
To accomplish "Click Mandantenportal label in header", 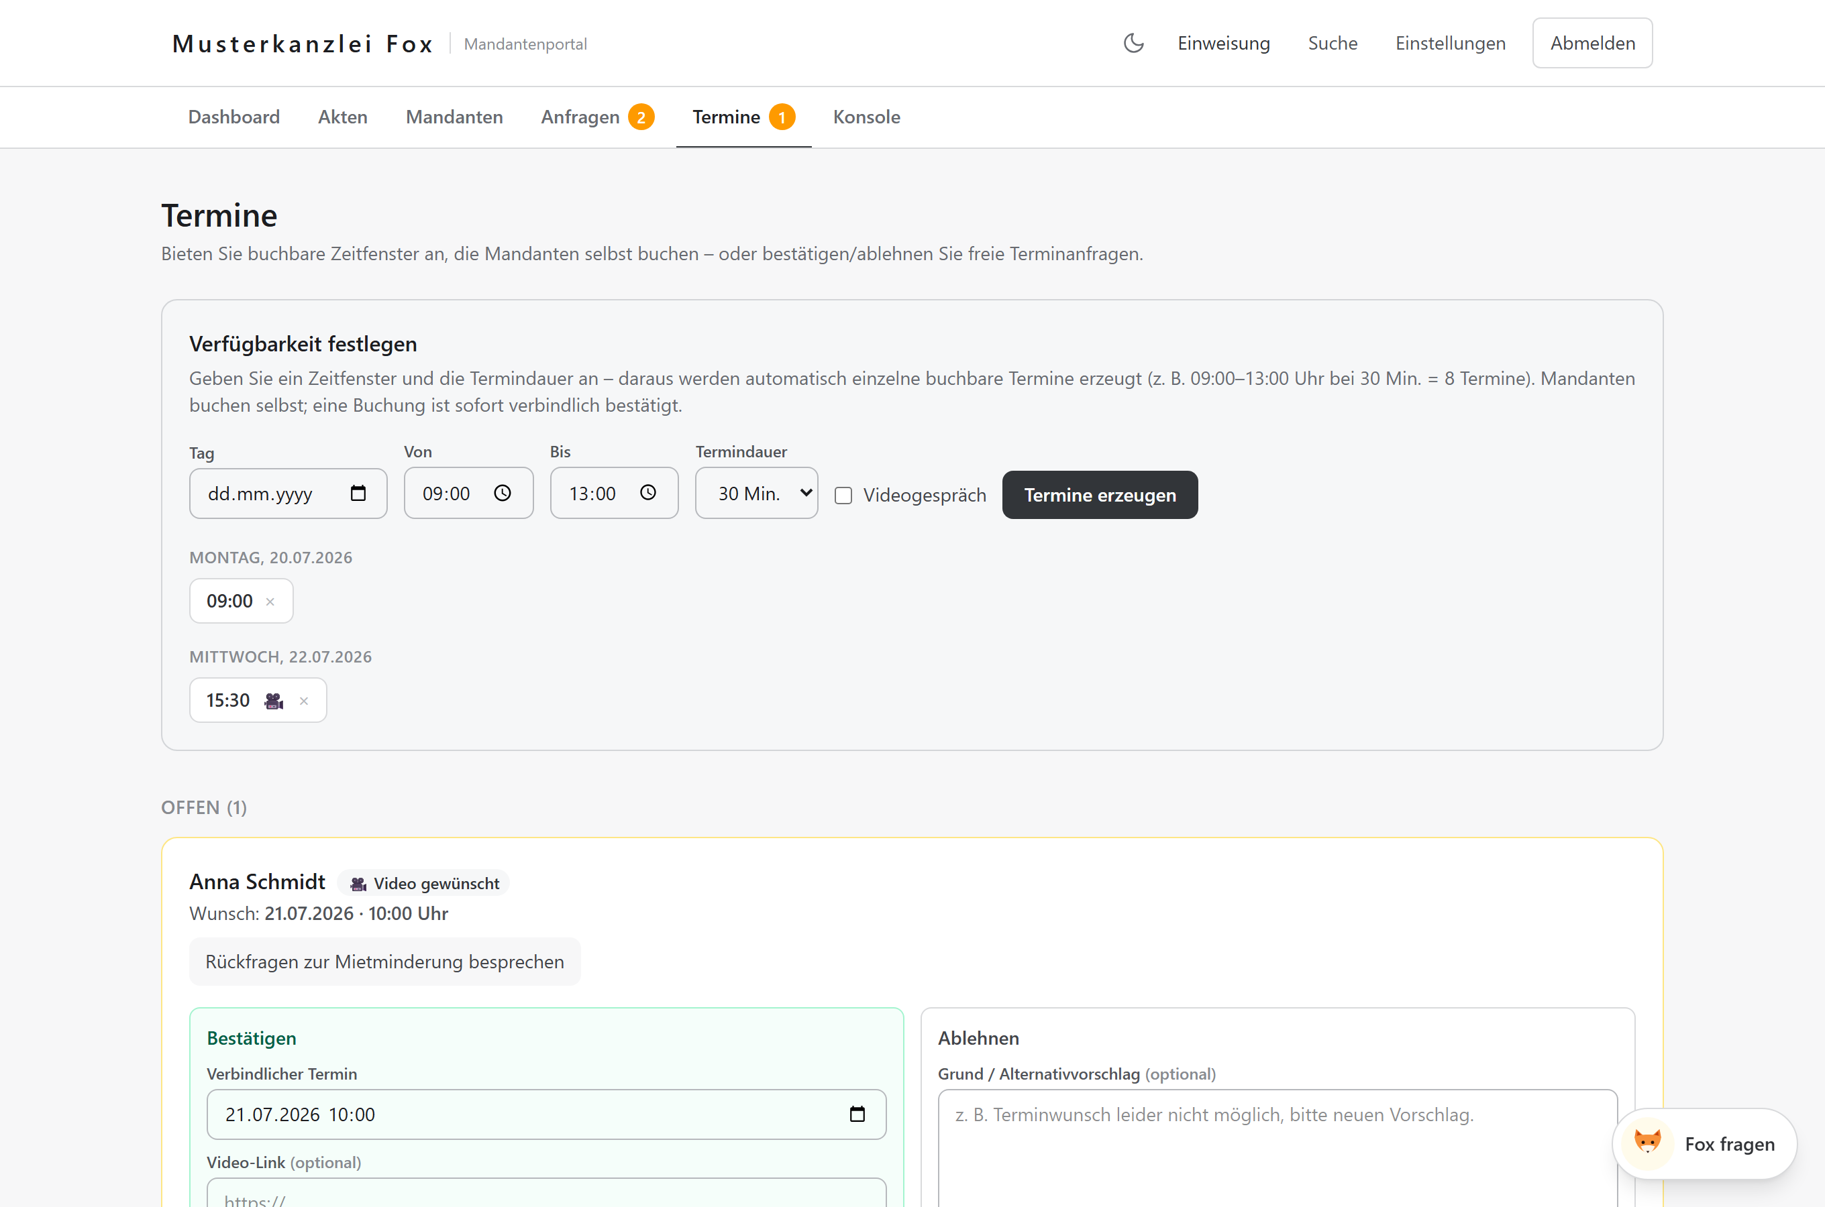I will point(525,45).
